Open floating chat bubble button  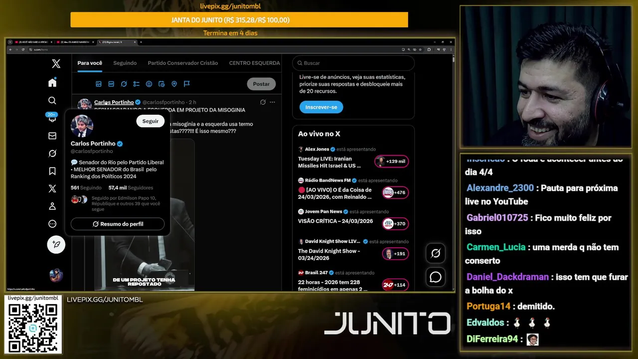(436, 277)
